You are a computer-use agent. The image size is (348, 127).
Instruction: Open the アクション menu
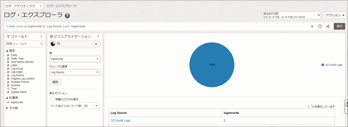(x=335, y=15)
